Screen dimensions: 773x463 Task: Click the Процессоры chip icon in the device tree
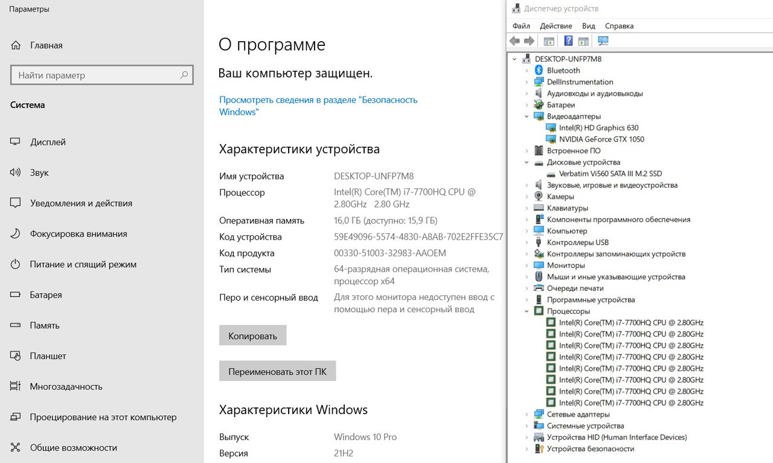tap(539, 311)
